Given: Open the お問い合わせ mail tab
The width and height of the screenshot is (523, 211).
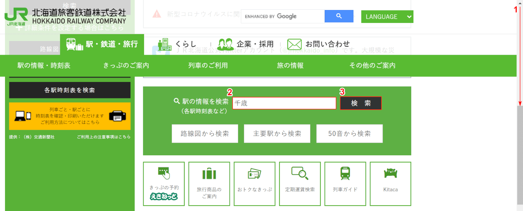Looking at the screenshot, I should [319, 44].
